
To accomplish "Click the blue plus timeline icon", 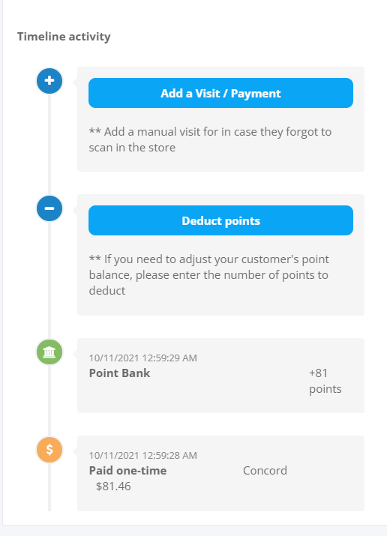I will point(49,81).
